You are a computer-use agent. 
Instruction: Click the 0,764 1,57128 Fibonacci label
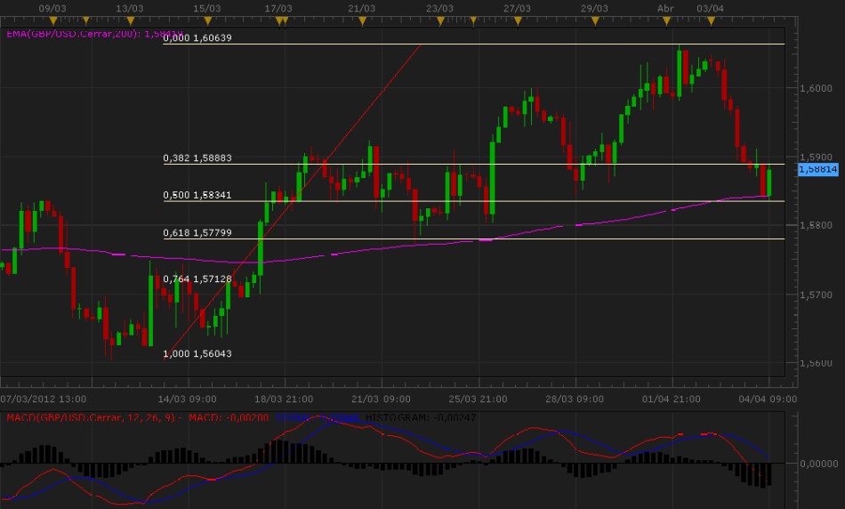tap(197, 279)
